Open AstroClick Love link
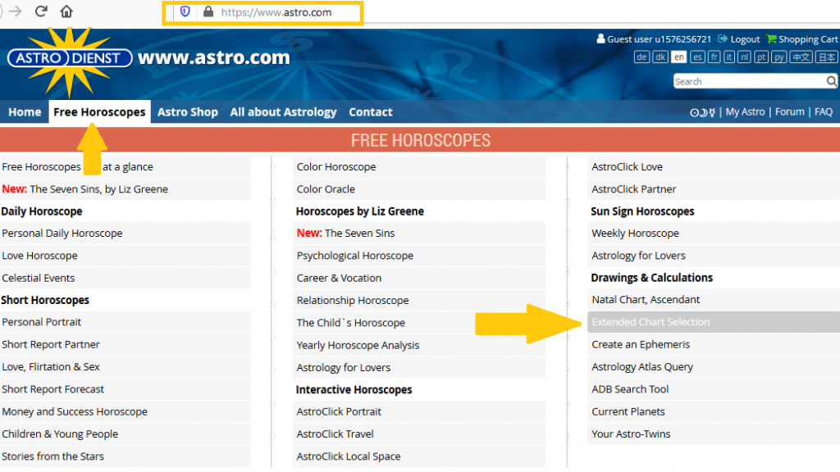Viewport: 840px width, 472px height. (714, 167)
